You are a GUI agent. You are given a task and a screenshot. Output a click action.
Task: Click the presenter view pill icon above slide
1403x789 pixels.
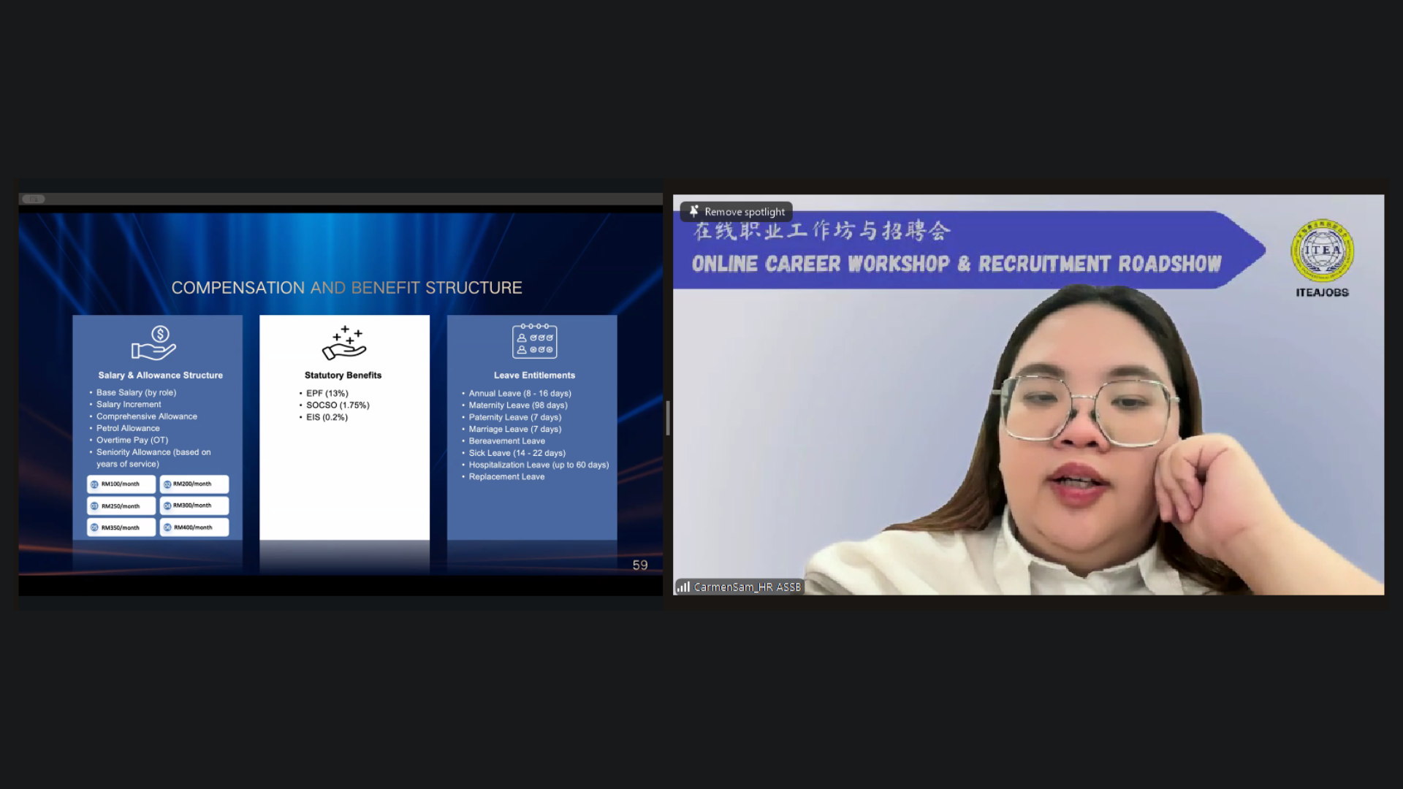34,199
